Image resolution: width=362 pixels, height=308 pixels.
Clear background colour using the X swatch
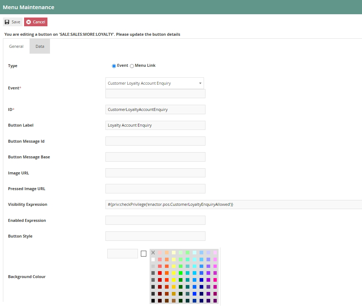[153, 252]
